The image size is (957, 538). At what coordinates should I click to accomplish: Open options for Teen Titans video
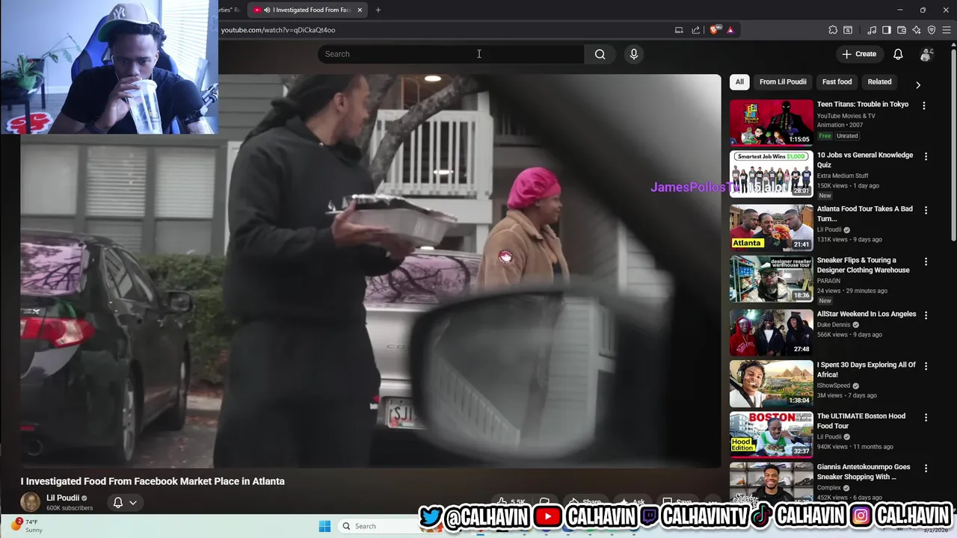tap(924, 105)
